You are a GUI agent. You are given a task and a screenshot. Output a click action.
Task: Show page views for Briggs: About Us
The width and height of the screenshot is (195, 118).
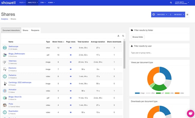[x=70, y=98]
